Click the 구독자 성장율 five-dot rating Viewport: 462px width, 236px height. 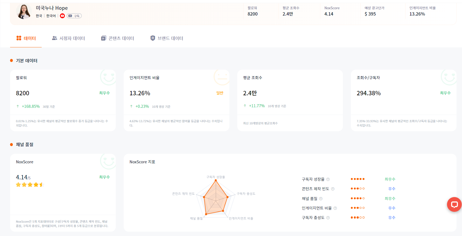[x=358, y=179]
